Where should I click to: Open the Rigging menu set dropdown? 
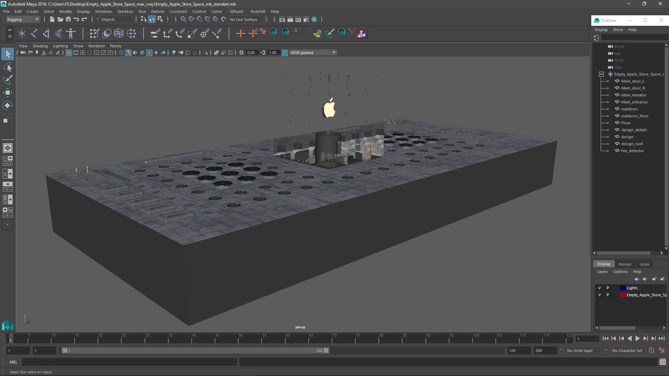pyautogui.click(x=23, y=19)
